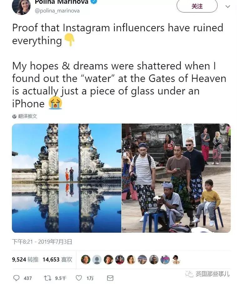
Task: Click the reply speech bubble icon
Action: [x=17, y=278]
